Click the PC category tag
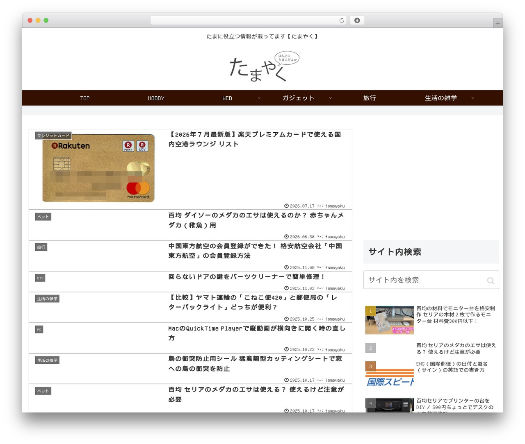 39,330
